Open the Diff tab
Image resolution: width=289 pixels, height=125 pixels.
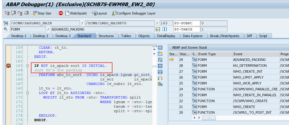249,36
